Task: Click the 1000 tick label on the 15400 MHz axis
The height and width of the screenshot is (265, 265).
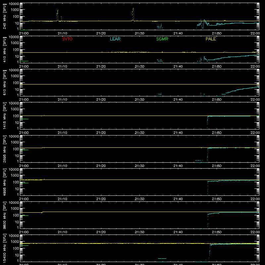Action: coord(15,242)
